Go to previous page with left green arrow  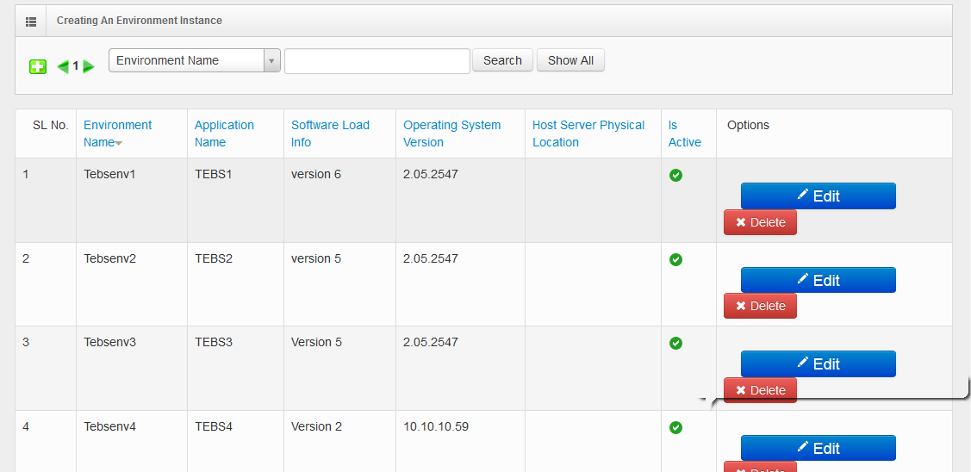tap(63, 66)
